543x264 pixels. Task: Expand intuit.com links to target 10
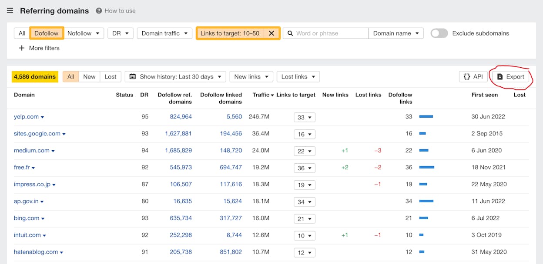coord(305,236)
